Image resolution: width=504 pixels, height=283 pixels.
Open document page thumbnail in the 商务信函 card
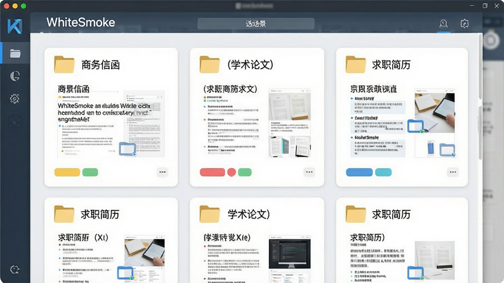pyautogui.click(x=144, y=124)
